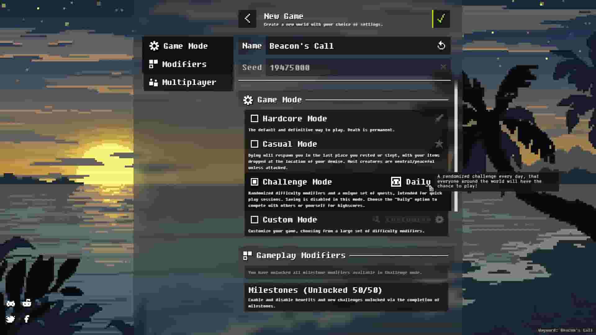Check the Casual Mode checkbox

tap(255, 144)
